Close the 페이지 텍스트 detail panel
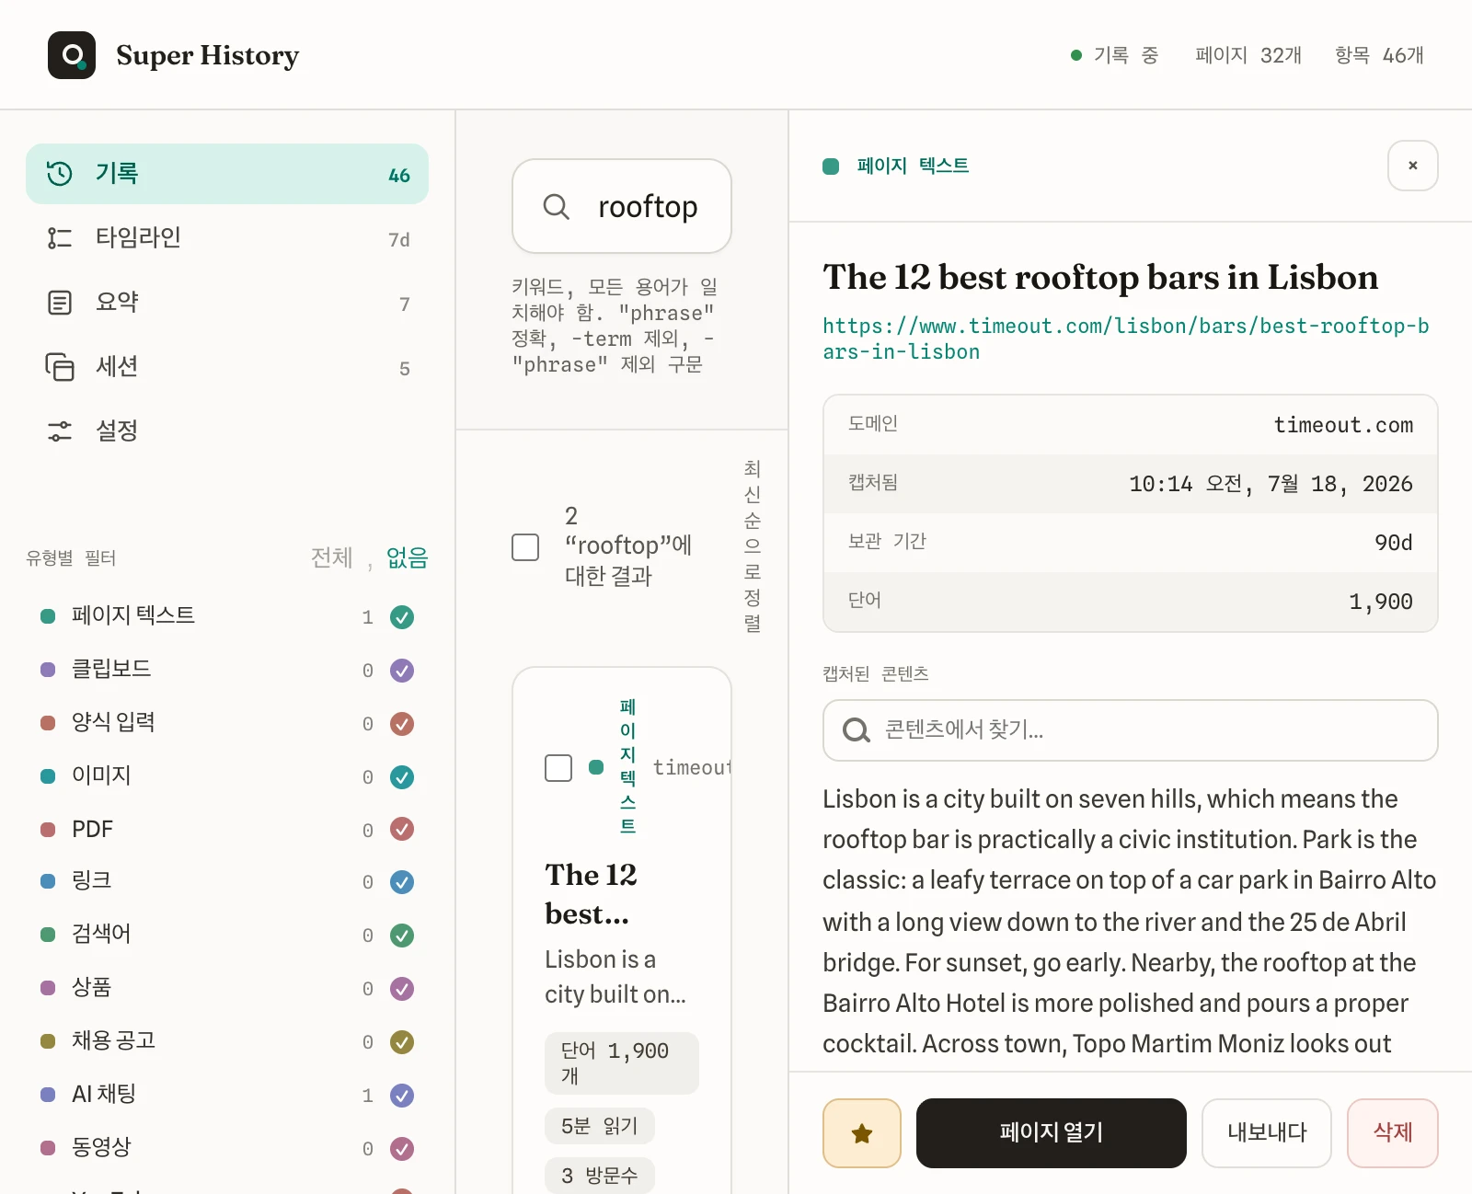 click(1413, 166)
